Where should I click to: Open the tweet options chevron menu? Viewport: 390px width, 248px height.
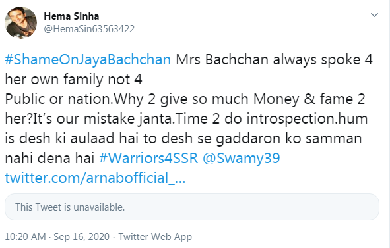coord(374,15)
